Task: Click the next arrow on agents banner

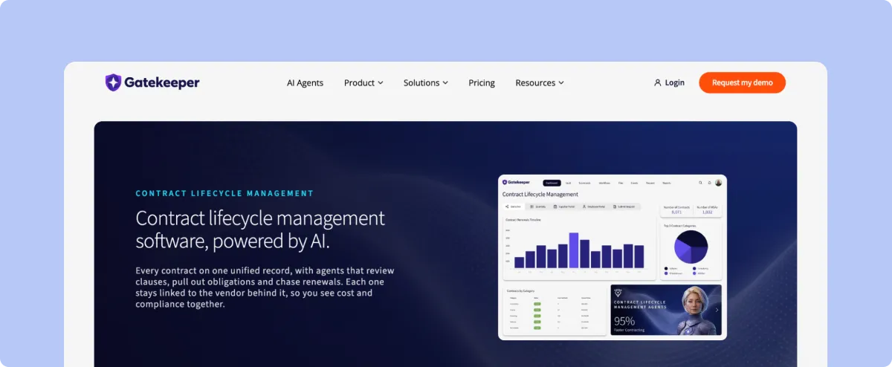Action: point(717,310)
